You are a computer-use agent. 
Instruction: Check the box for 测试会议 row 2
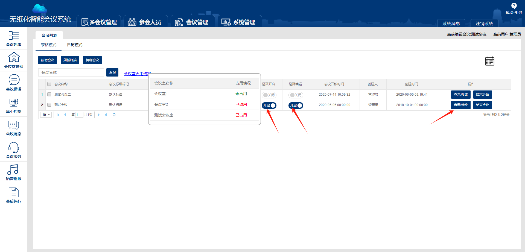pos(49,105)
